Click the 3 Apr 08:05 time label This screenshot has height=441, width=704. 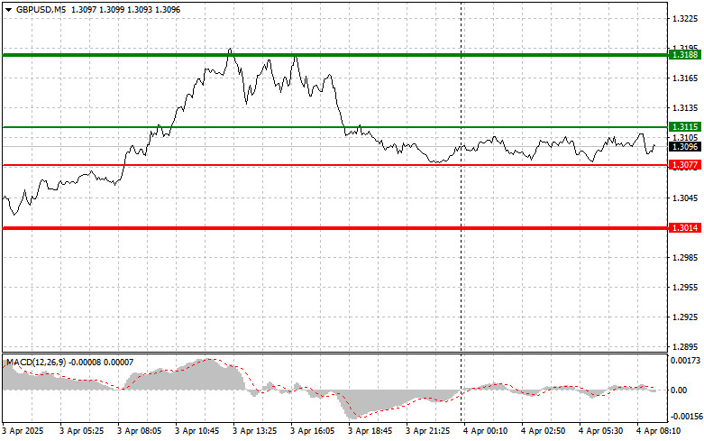coord(139,431)
